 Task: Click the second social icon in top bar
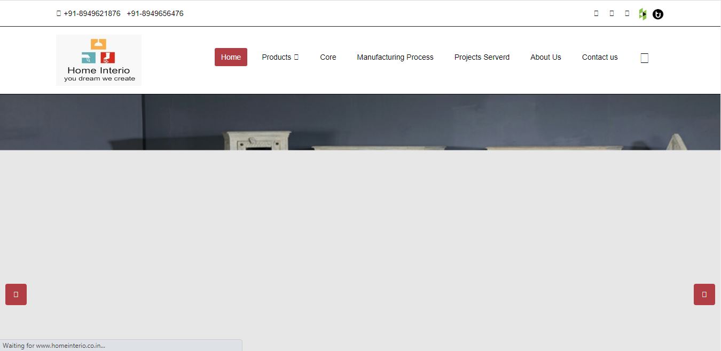click(612, 13)
